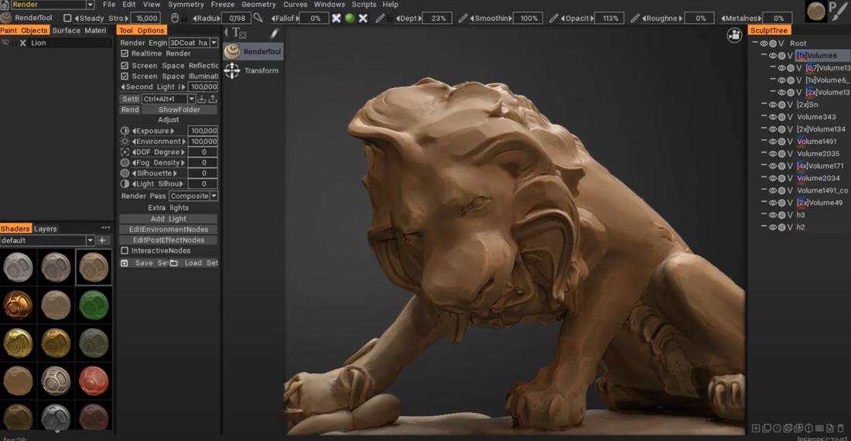Image resolution: width=851 pixels, height=441 pixels.
Task: Open the Render Engine dropdown
Action: click(x=193, y=43)
